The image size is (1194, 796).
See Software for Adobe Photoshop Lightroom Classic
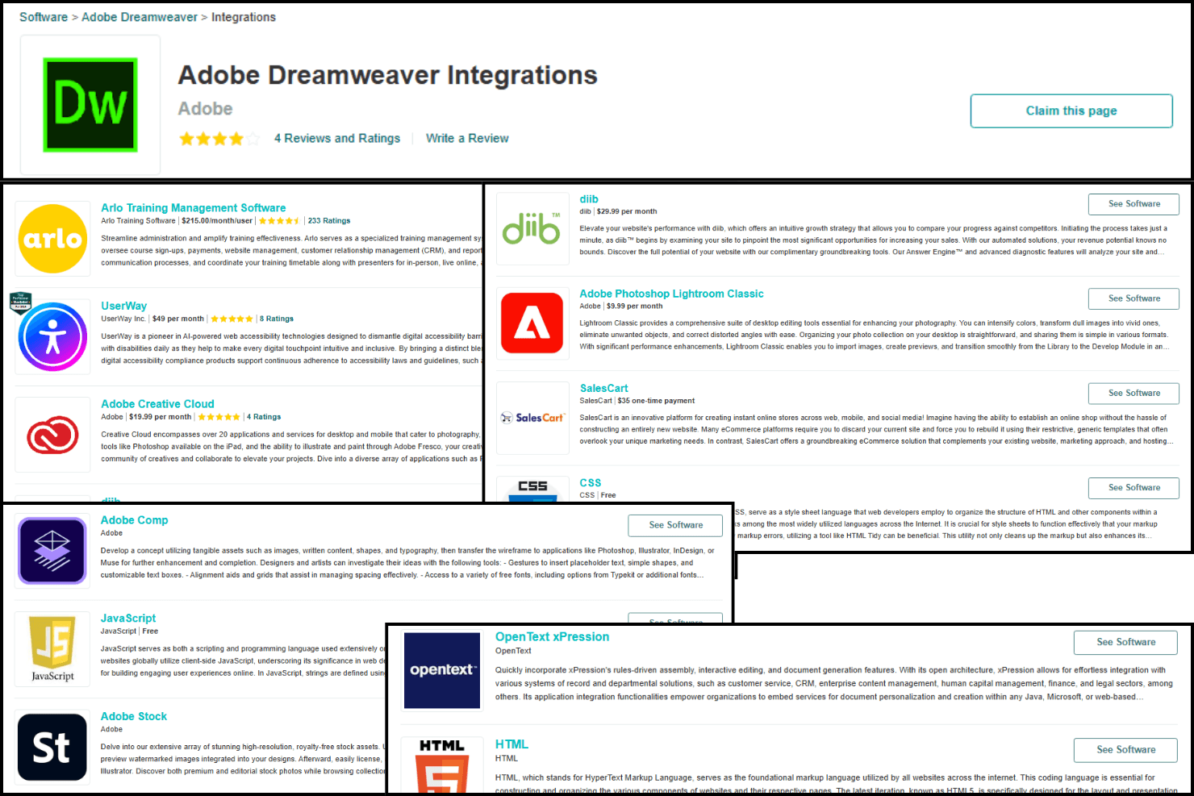tap(1133, 298)
